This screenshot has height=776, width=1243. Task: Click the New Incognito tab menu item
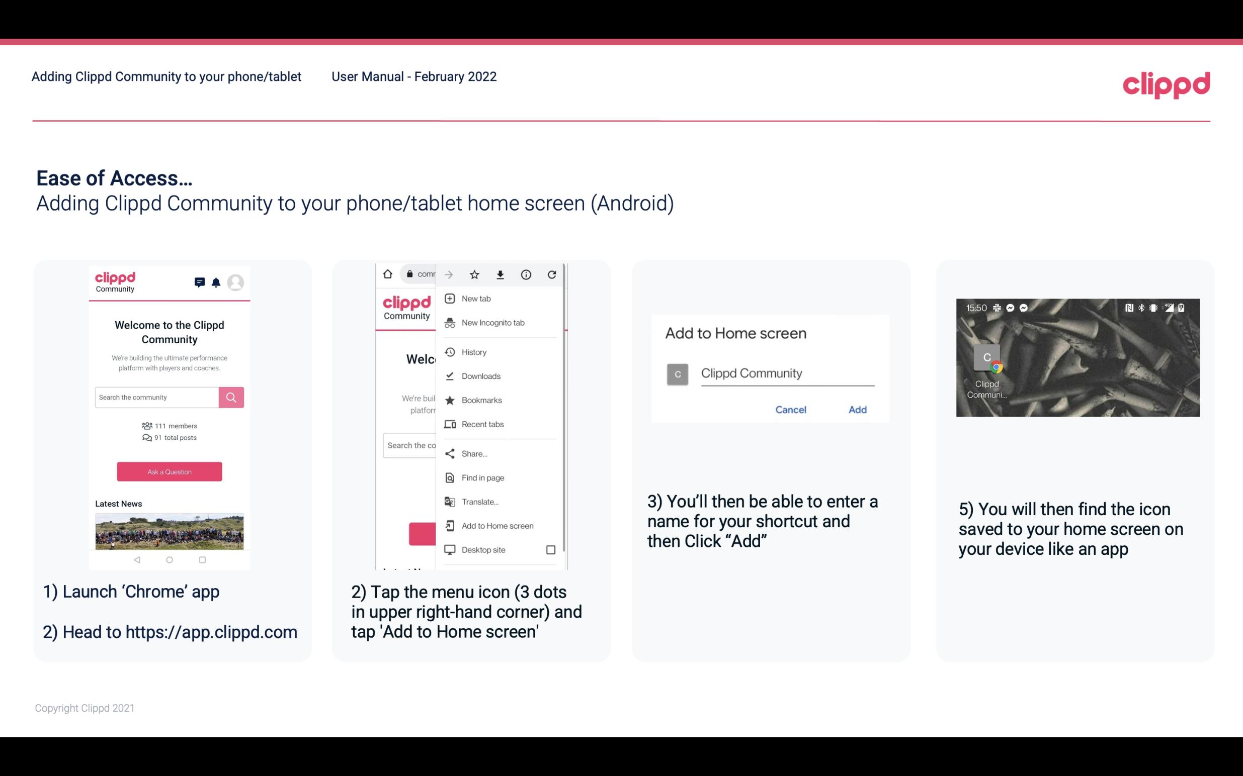493,323
